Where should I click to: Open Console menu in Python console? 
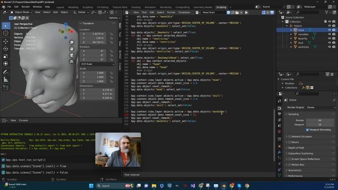tap(23, 120)
